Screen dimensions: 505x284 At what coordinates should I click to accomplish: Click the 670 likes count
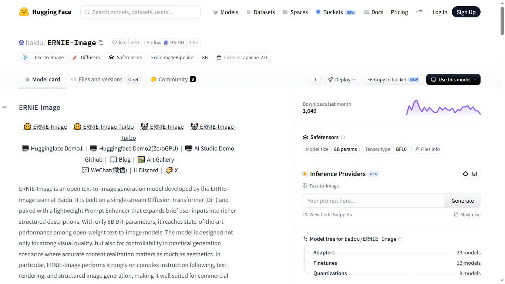135,43
